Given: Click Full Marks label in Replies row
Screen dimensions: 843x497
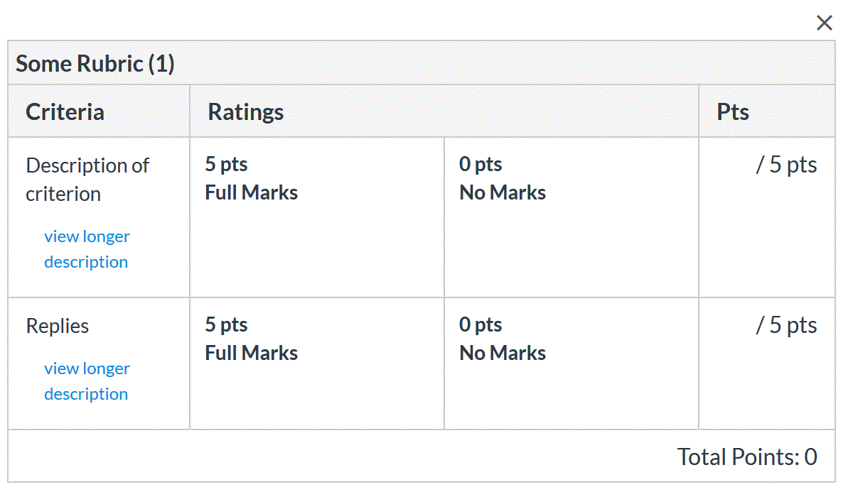Looking at the screenshot, I should pos(252,353).
